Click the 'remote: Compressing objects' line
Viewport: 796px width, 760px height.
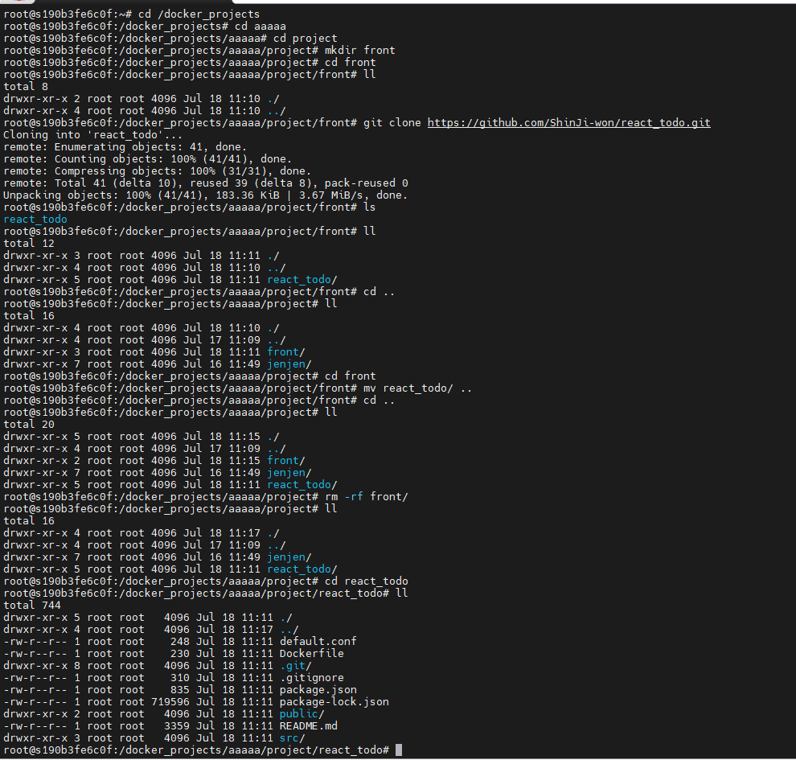pyautogui.click(x=157, y=171)
